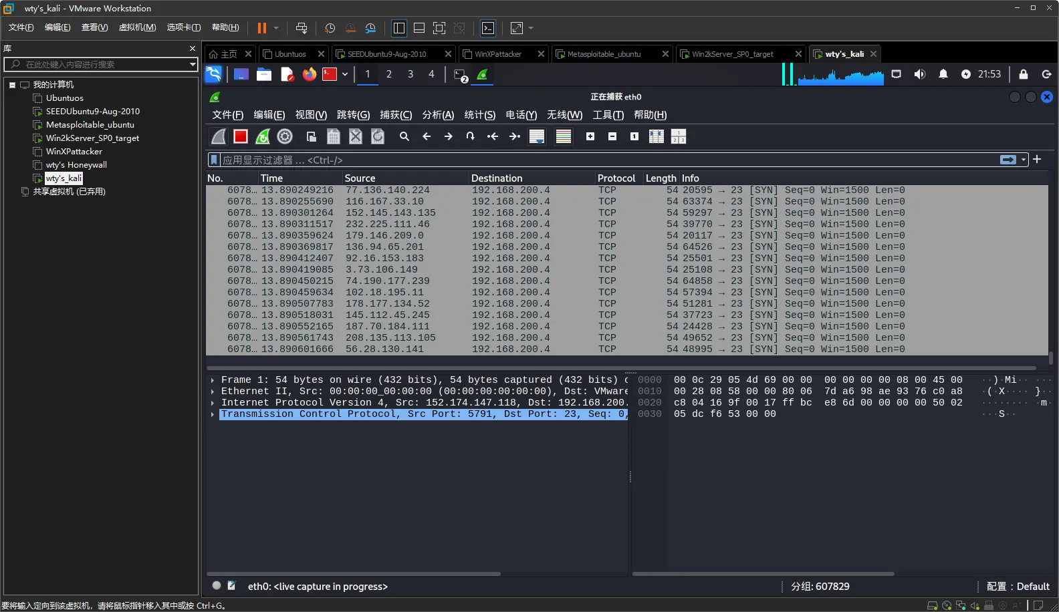This screenshot has height=612, width=1059.
Task: Expand the Transmission Control Protocol details
Action: pyautogui.click(x=213, y=414)
